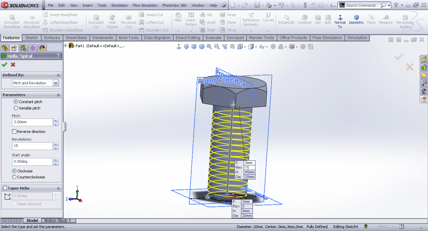Decrease Revolutions with the down stepper arrow
Screen dimensions: 428x231
point(56,148)
